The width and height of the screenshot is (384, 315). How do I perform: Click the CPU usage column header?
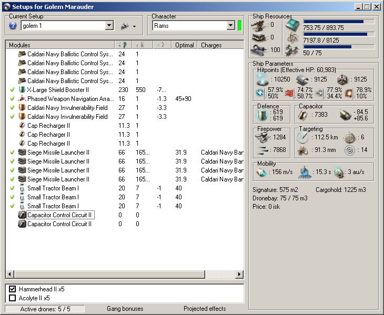click(124, 45)
